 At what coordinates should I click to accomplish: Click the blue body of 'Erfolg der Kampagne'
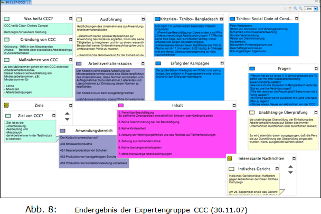tap(190, 84)
